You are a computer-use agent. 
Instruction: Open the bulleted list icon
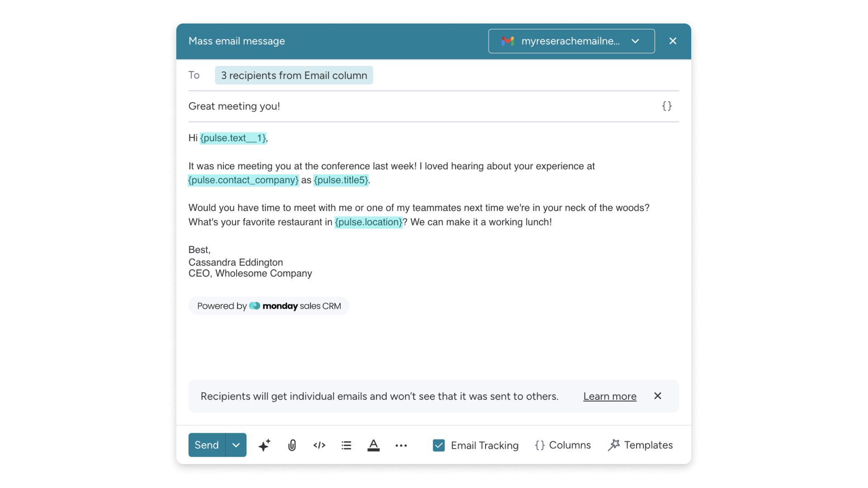(346, 445)
